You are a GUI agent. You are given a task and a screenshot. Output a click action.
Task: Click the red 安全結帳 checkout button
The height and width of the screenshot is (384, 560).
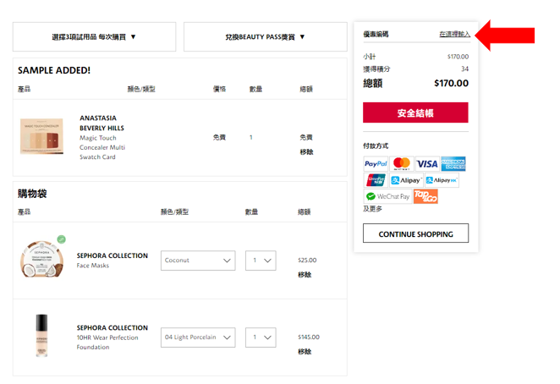[415, 112]
